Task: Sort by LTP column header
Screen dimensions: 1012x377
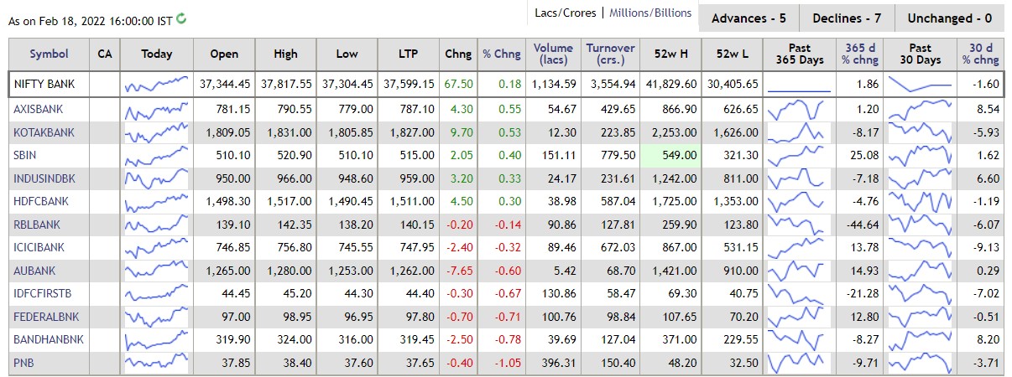Action: tap(409, 54)
